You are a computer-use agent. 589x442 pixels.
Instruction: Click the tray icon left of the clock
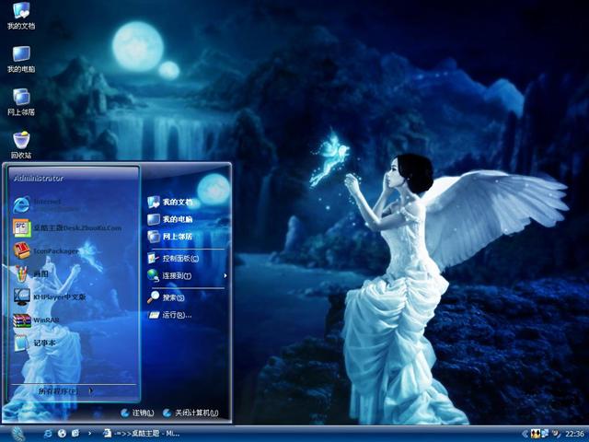pos(556,434)
